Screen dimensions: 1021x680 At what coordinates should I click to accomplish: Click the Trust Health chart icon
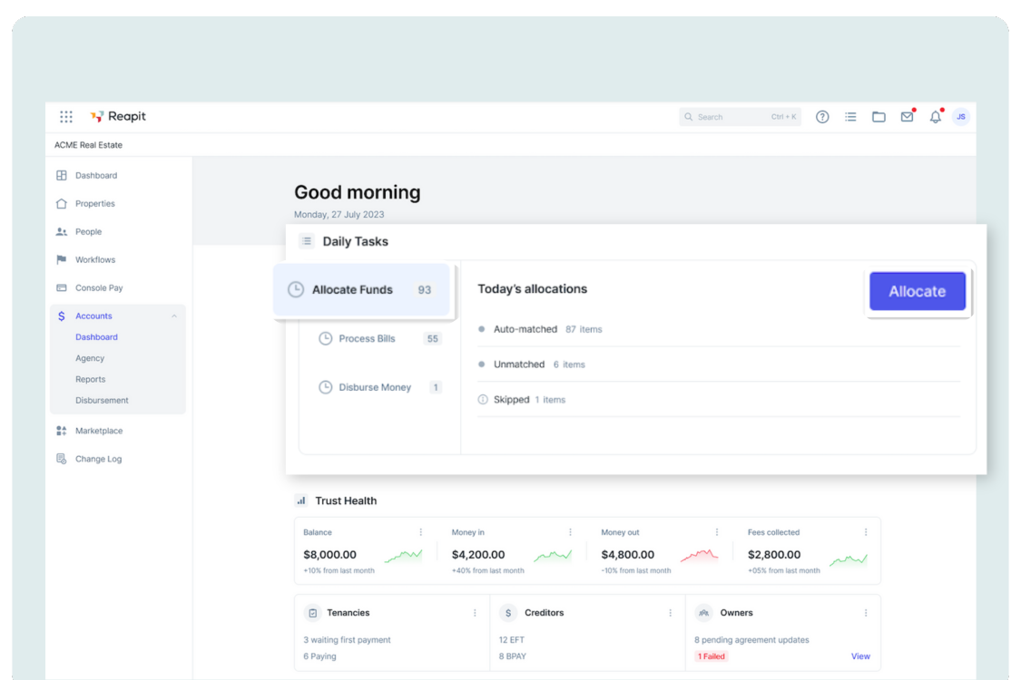click(300, 500)
